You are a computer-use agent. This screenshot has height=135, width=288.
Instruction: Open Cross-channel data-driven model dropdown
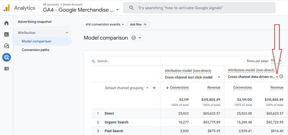click(253, 77)
